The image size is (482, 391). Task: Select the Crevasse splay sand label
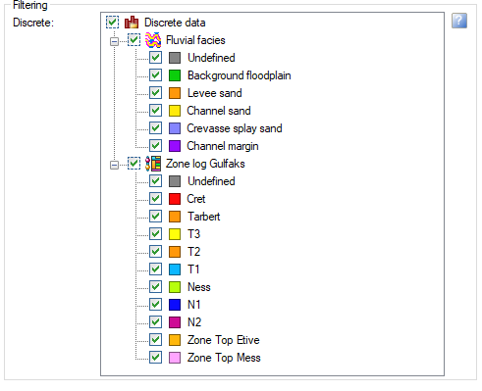point(235,128)
